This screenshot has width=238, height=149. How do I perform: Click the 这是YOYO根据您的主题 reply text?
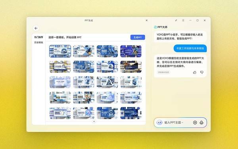point(180,62)
